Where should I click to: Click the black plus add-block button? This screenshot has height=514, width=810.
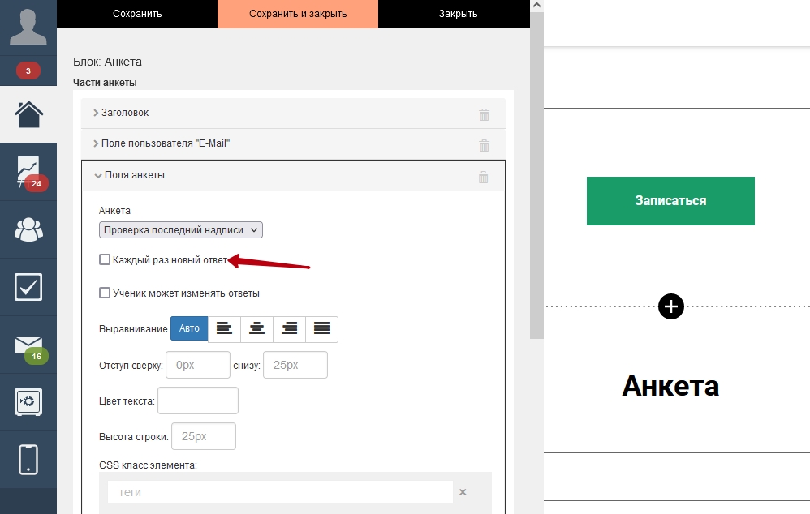[671, 306]
